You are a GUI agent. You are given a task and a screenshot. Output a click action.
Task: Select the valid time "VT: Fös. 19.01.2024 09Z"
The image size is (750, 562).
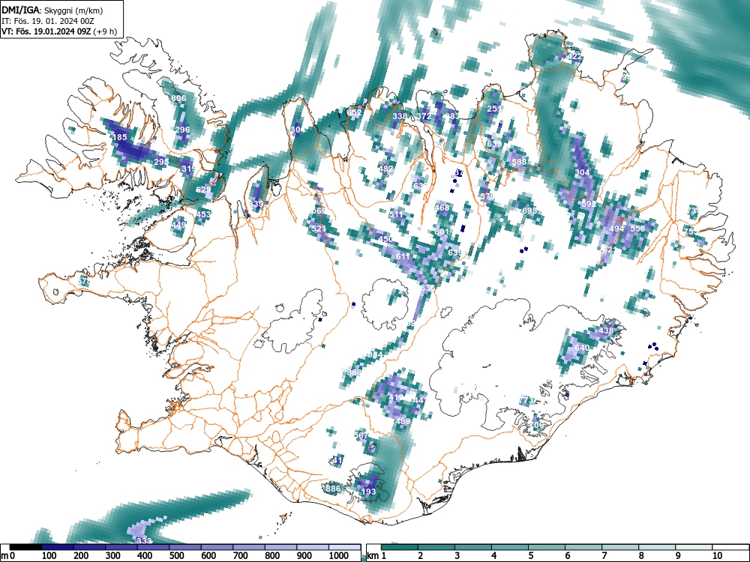[45, 31]
